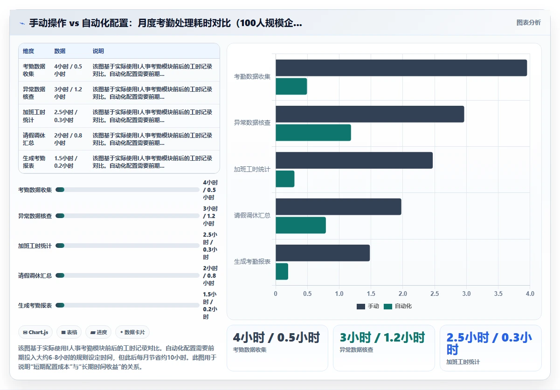Click the 请假调休汇总 progress bar
Image resolution: width=560 pixels, height=390 pixels.
(127, 275)
